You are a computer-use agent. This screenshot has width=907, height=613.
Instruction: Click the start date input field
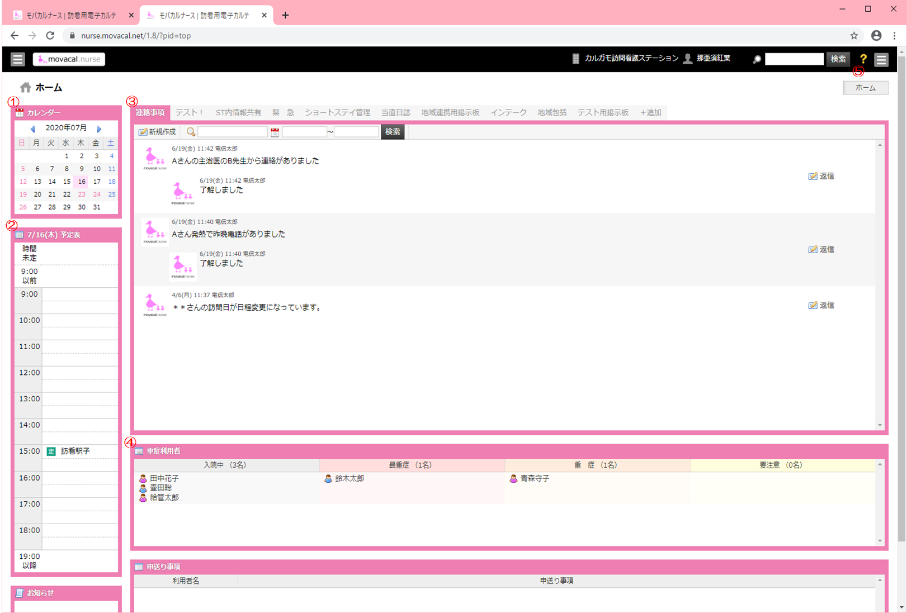[x=304, y=132]
